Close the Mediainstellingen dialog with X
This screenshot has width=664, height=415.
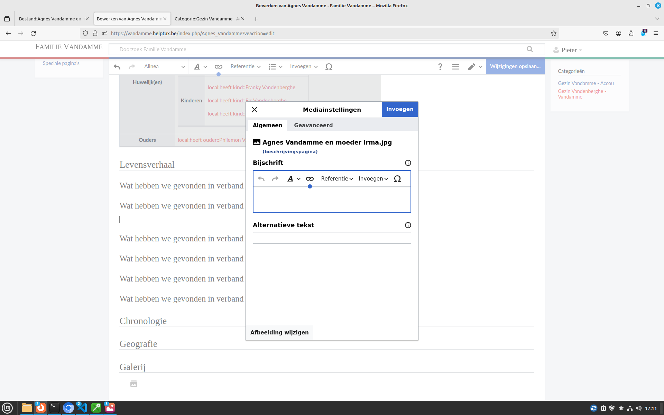click(x=255, y=110)
